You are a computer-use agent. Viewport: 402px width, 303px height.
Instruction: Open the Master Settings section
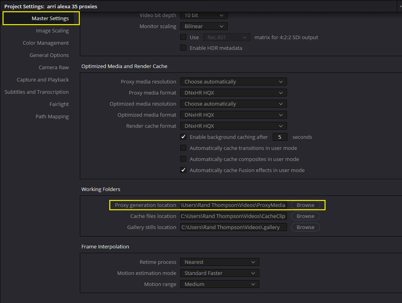[50, 19]
